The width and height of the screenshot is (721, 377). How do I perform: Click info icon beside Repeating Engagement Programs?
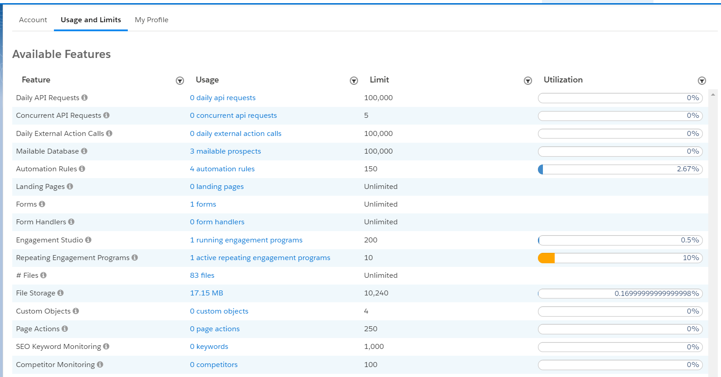(x=135, y=257)
